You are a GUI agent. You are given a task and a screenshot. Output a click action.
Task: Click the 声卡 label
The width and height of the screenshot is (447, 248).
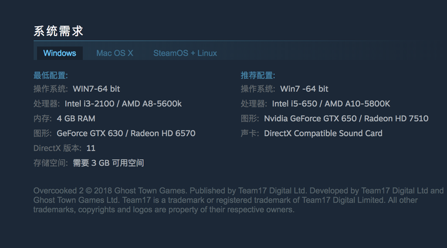pos(250,133)
